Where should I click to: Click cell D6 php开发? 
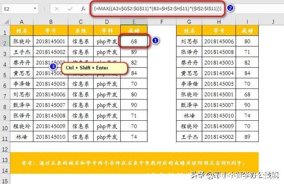tap(107, 84)
